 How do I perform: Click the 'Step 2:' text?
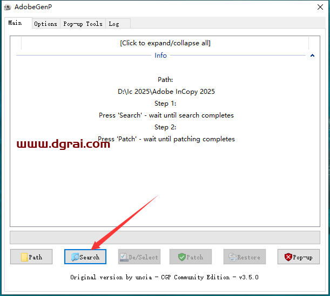click(165, 127)
